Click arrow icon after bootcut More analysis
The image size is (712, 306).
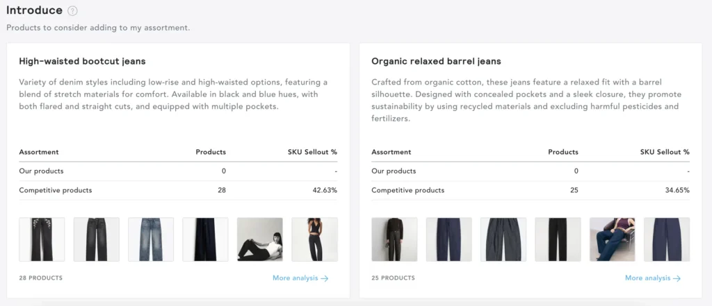click(324, 278)
